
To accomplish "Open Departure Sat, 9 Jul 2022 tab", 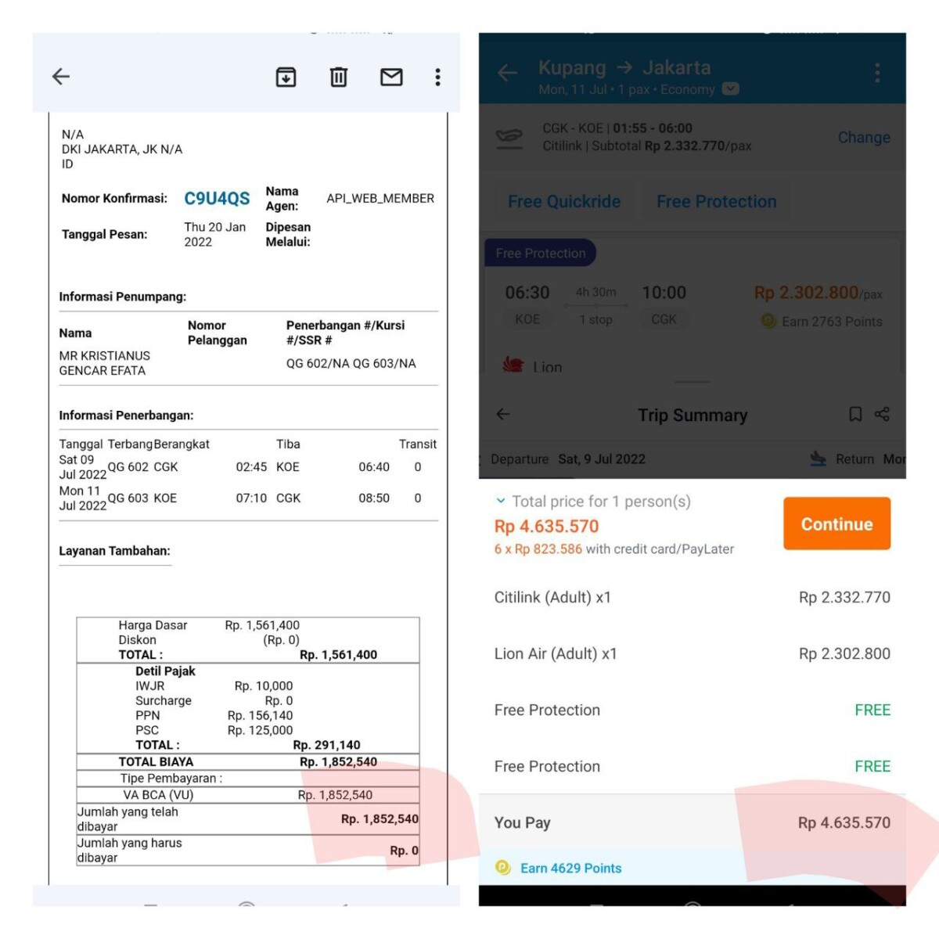I will click(x=567, y=459).
